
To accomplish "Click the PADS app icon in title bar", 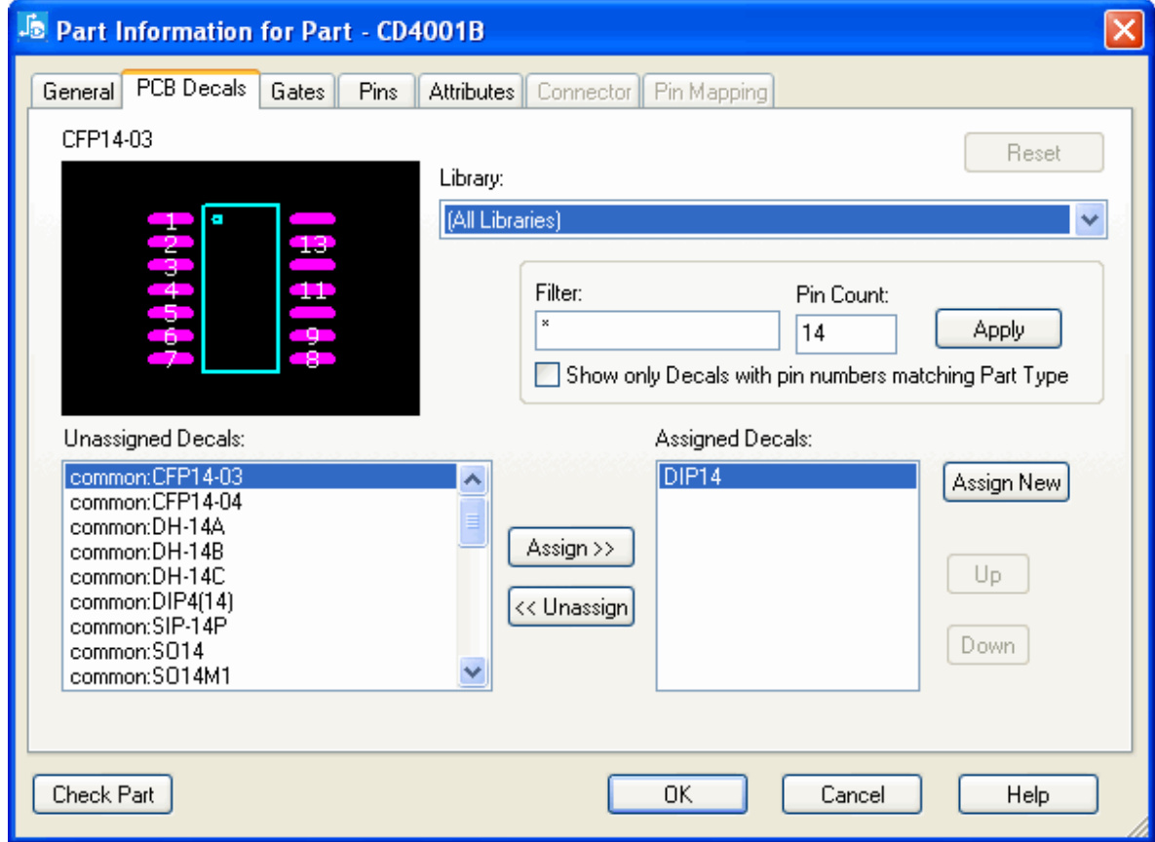I will click(x=33, y=29).
